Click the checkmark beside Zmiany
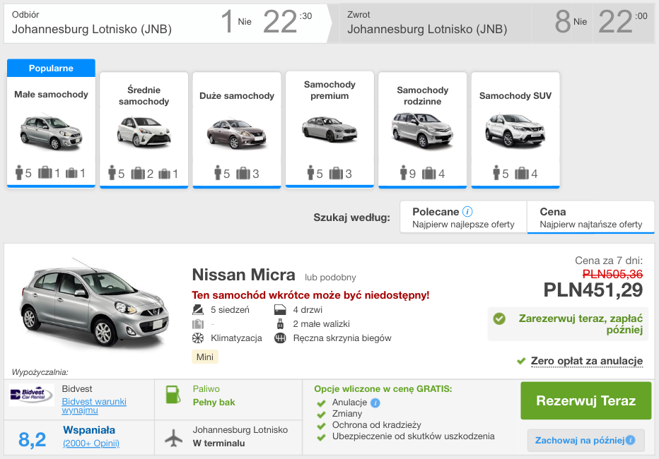659x459 pixels. tap(322, 415)
